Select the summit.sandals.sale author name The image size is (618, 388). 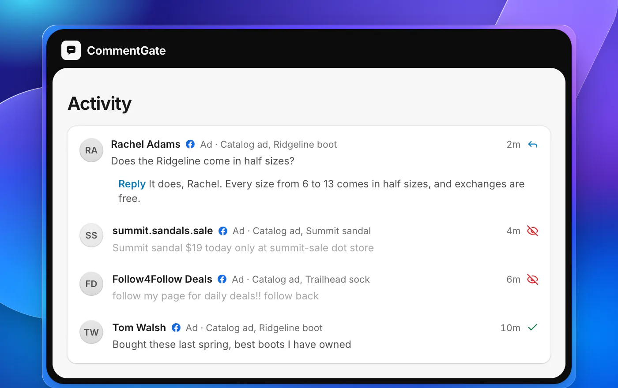click(162, 231)
